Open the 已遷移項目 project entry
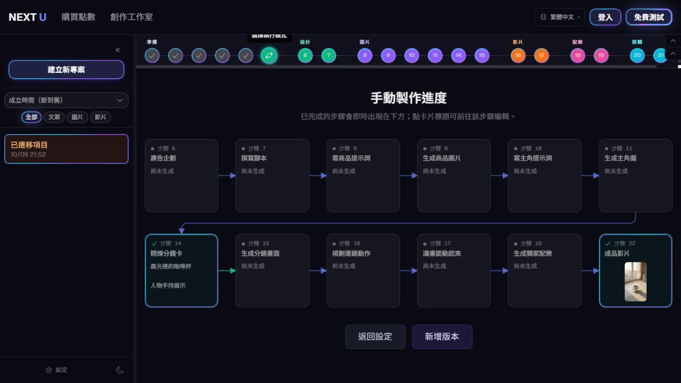Screen dimensions: 681x383 click(67, 149)
